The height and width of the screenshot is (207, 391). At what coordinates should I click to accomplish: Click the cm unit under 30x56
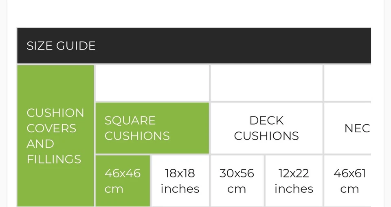(x=237, y=189)
